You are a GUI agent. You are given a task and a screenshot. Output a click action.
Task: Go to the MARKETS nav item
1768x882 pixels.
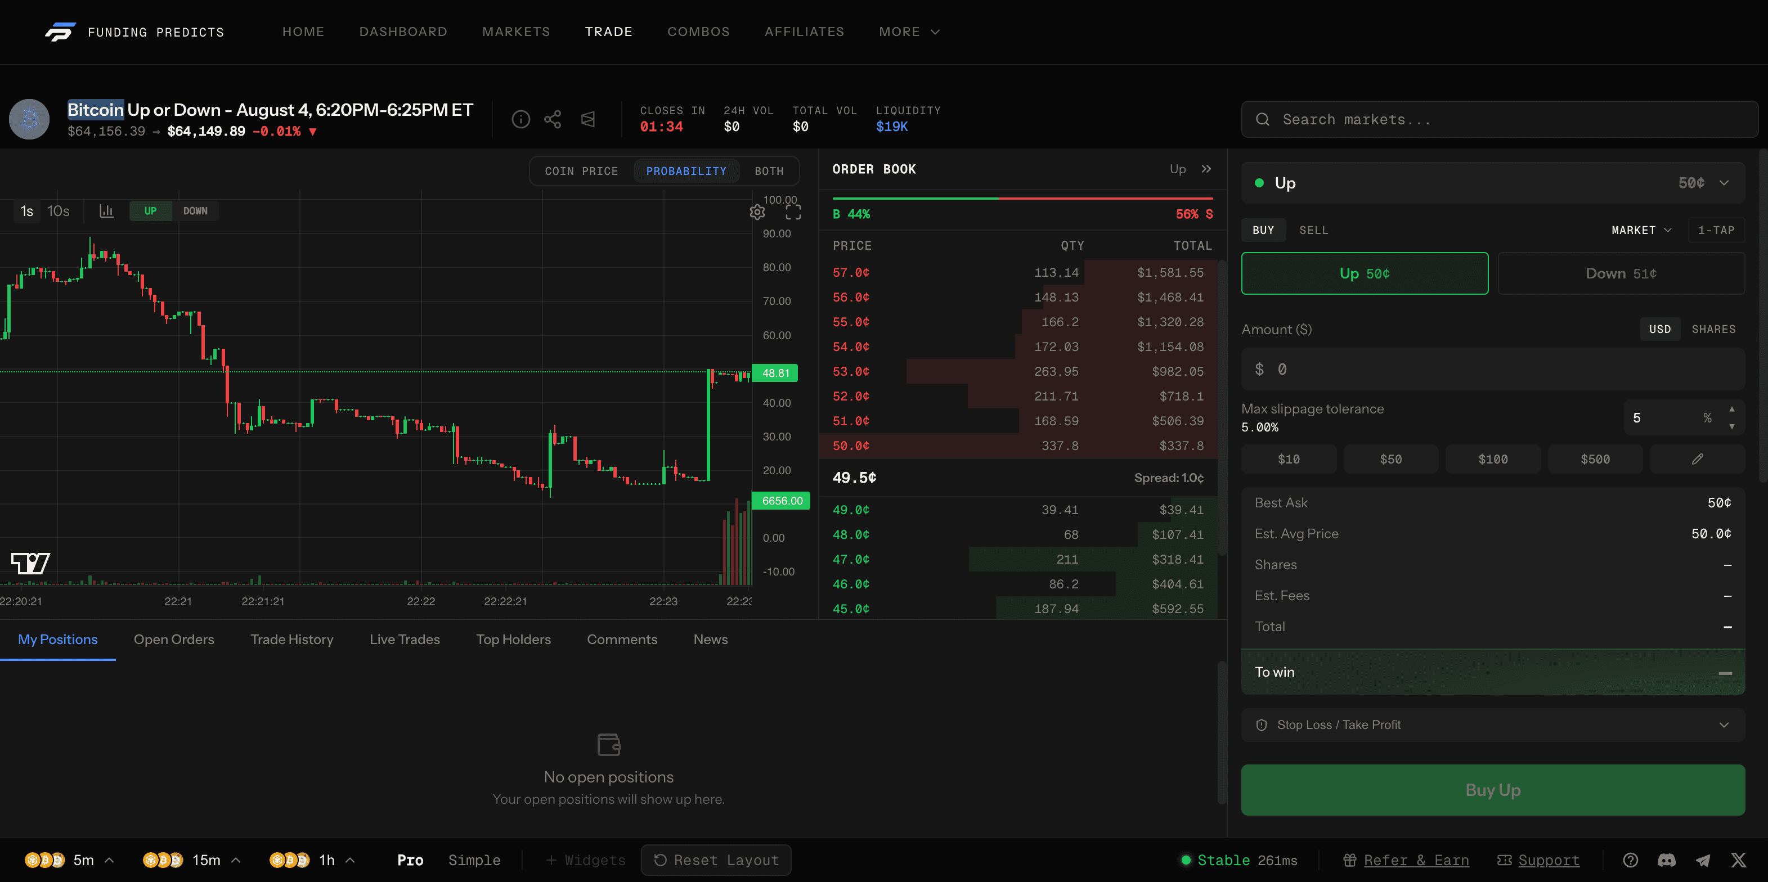[x=516, y=31]
